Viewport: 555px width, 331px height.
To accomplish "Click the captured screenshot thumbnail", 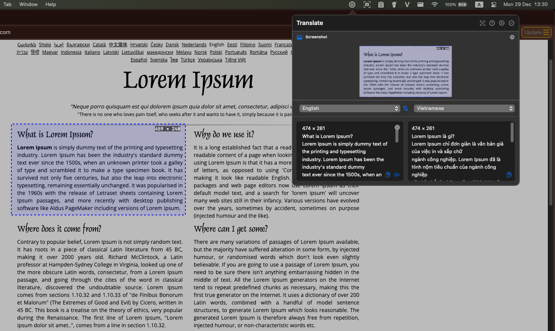I will tap(405, 72).
